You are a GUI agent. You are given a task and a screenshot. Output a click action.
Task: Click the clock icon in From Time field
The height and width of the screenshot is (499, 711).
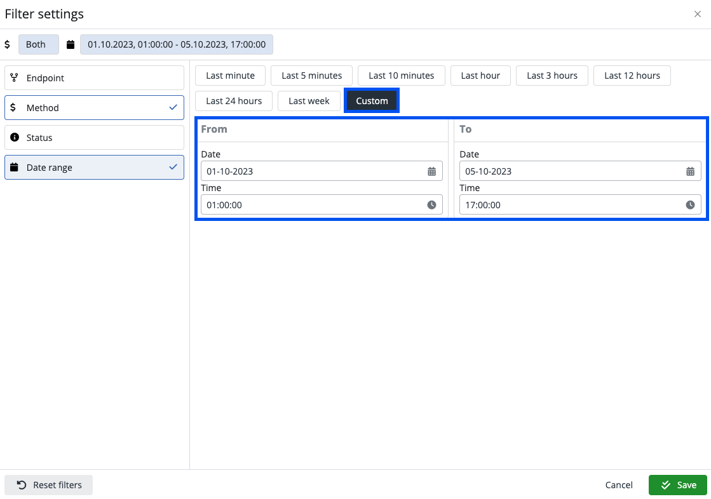pyautogui.click(x=431, y=204)
